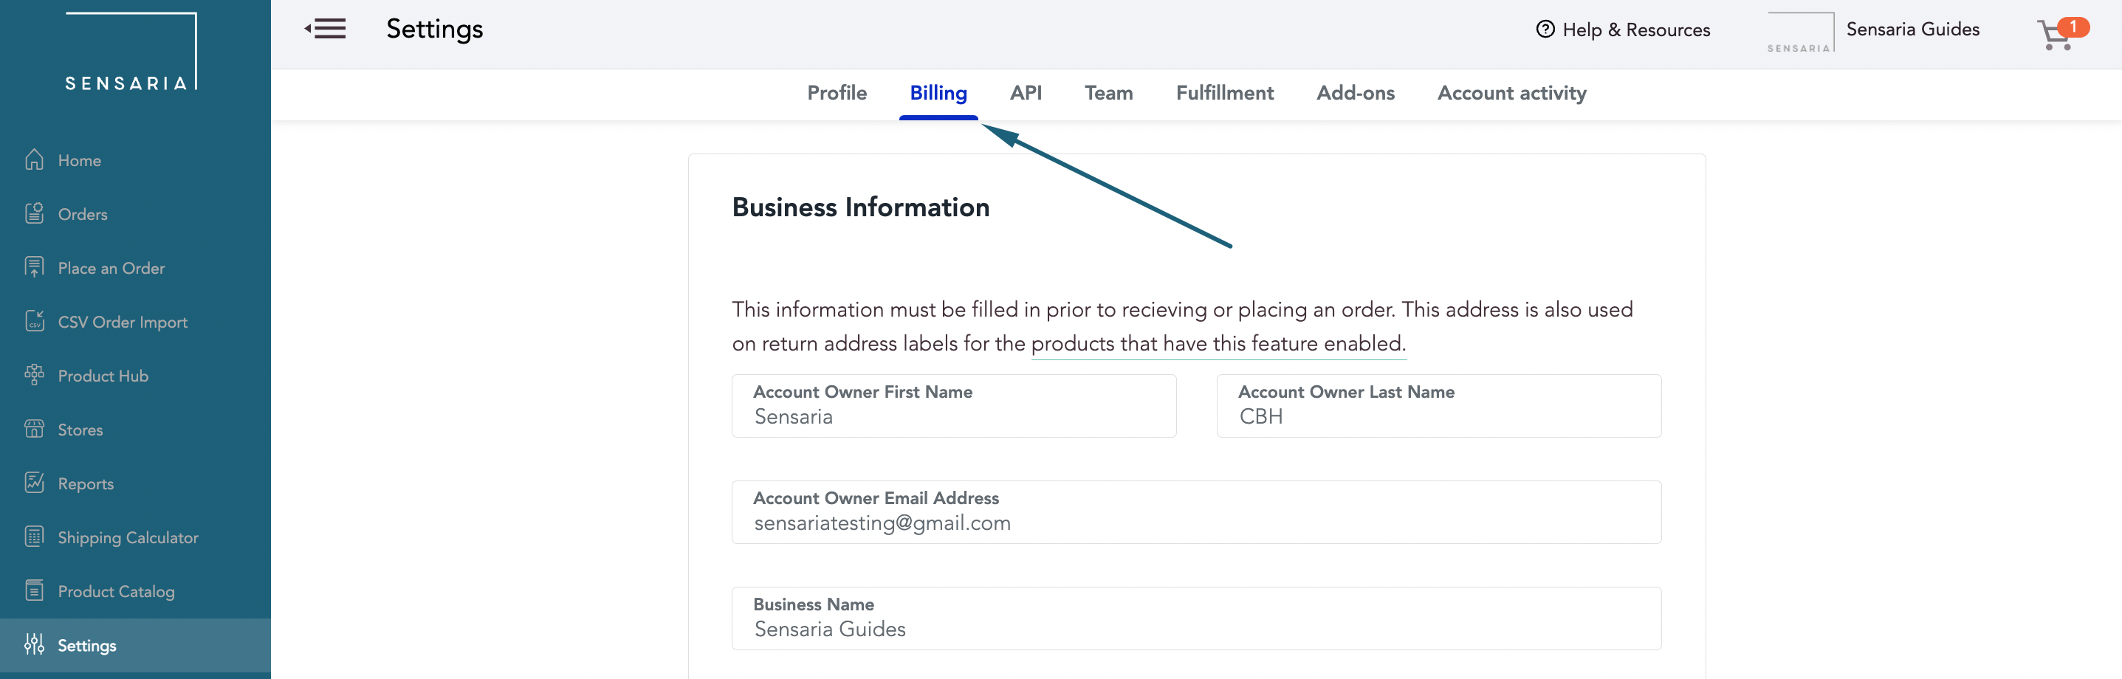
Task: Click the Settings page title
Action: [434, 30]
